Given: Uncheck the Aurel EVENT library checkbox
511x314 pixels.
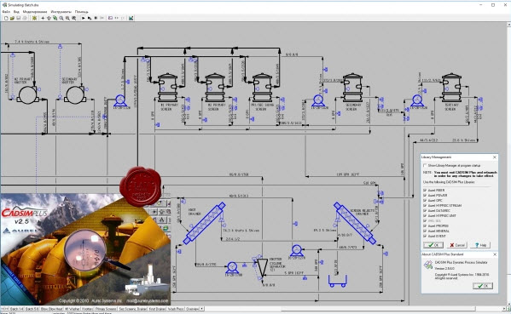Looking at the screenshot, I should pyautogui.click(x=425, y=236).
